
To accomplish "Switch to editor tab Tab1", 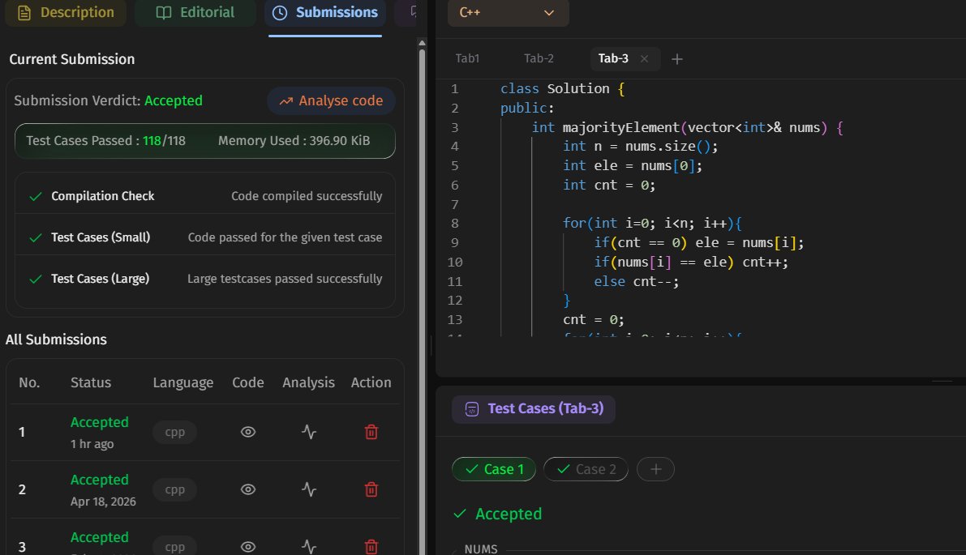I will coord(467,58).
